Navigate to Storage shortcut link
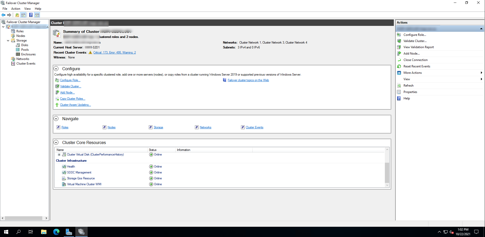 [158, 127]
